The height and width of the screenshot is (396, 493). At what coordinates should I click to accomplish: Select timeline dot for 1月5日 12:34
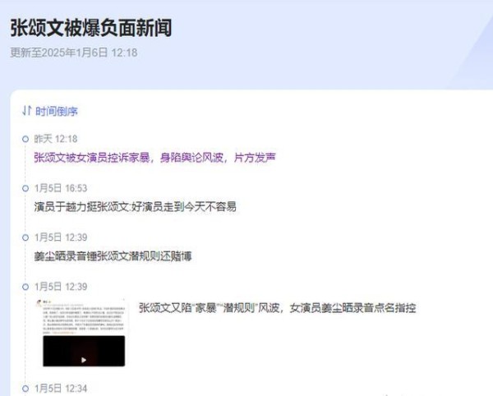coord(25,389)
